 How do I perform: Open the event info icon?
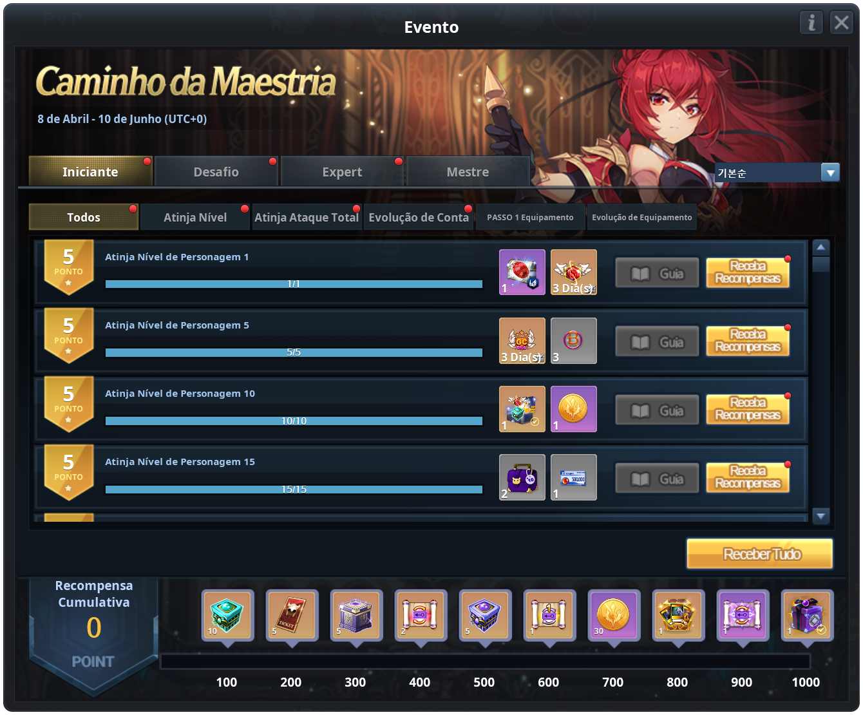[x=811, y=23]
